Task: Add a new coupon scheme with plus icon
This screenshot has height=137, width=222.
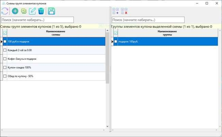Action: [15, 11]
